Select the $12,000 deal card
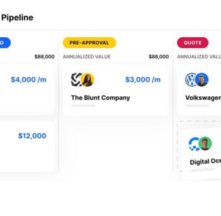This screenshot has width=221, height=216. click(27, 146)
